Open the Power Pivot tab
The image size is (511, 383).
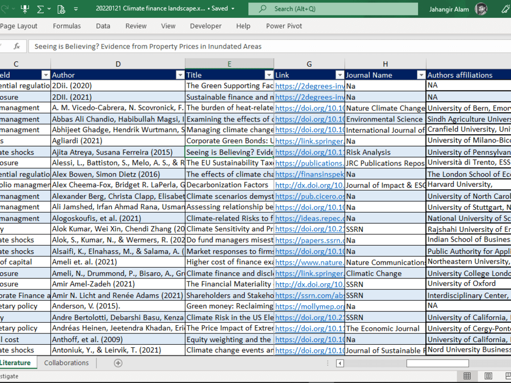point(284,26)
